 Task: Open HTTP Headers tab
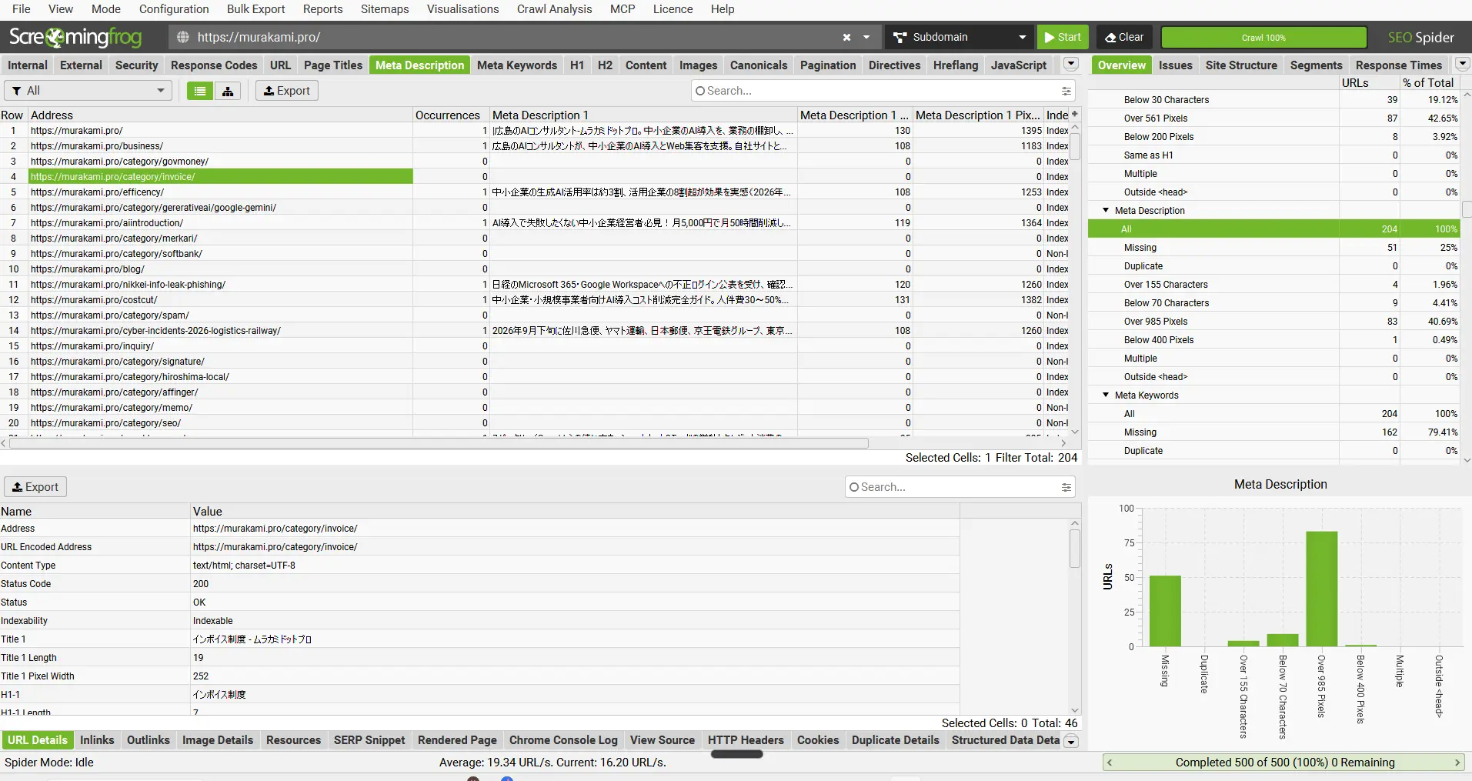(746, 740)
